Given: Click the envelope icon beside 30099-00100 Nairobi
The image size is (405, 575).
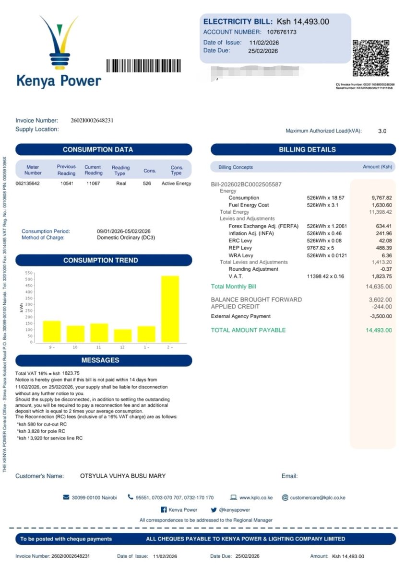Looking at the screenshot, I should pyautogui.click(x=66, y=497).
